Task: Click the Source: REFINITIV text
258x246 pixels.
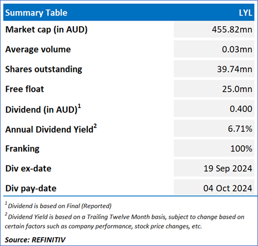Action: point(35,240)
